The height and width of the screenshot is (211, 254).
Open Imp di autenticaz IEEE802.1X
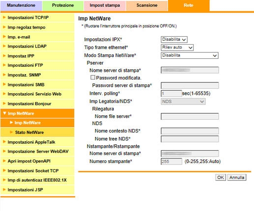[x=37, y=180]
